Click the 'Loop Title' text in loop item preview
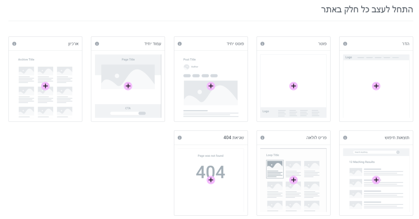Viewport: 419px width, 219px height. 273,155
